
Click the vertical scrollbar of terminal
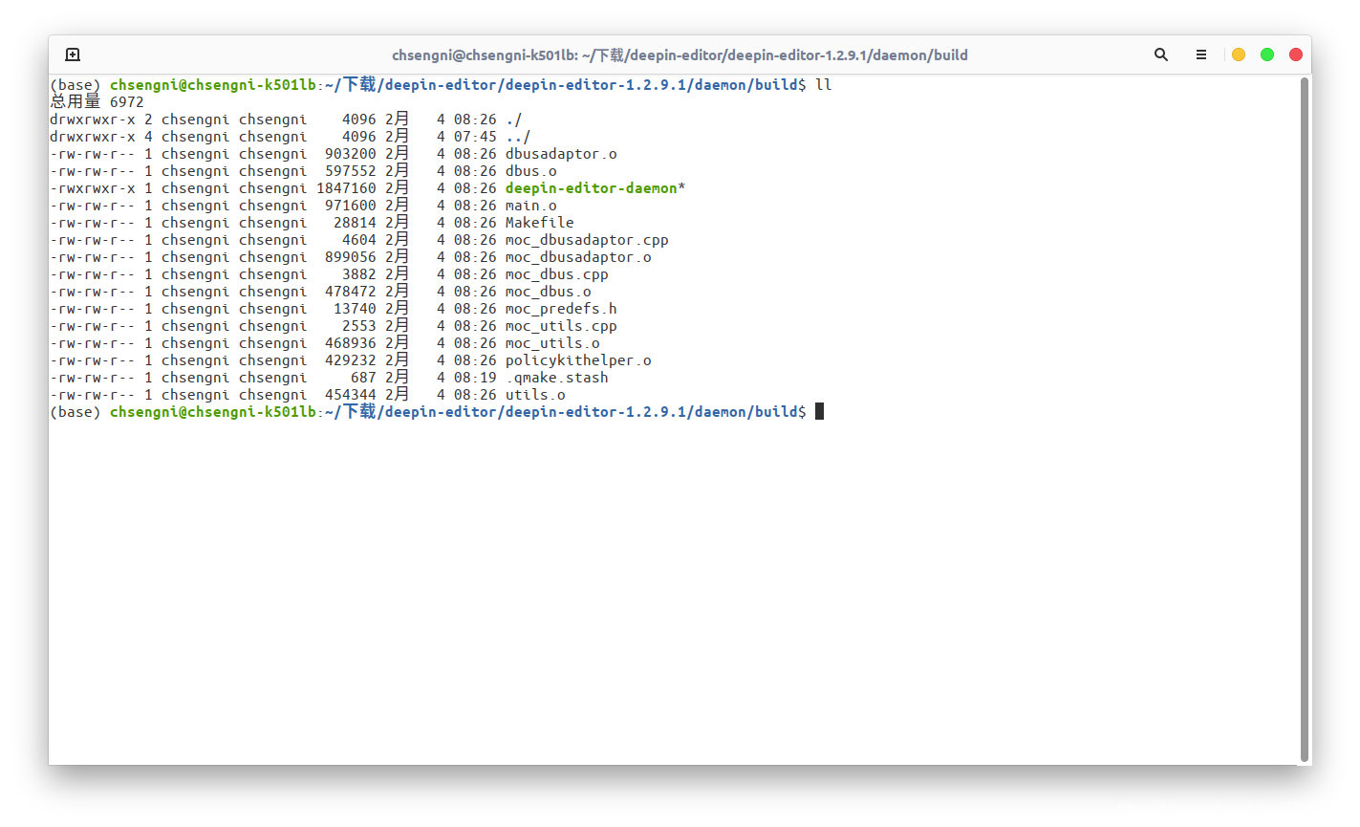[x=1305, y=421]
